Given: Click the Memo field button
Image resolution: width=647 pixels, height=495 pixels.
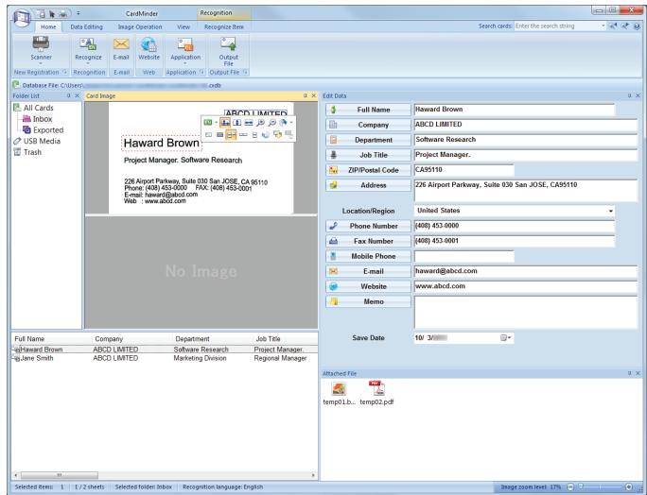Looking at the screenshot, I should (368, 301).
